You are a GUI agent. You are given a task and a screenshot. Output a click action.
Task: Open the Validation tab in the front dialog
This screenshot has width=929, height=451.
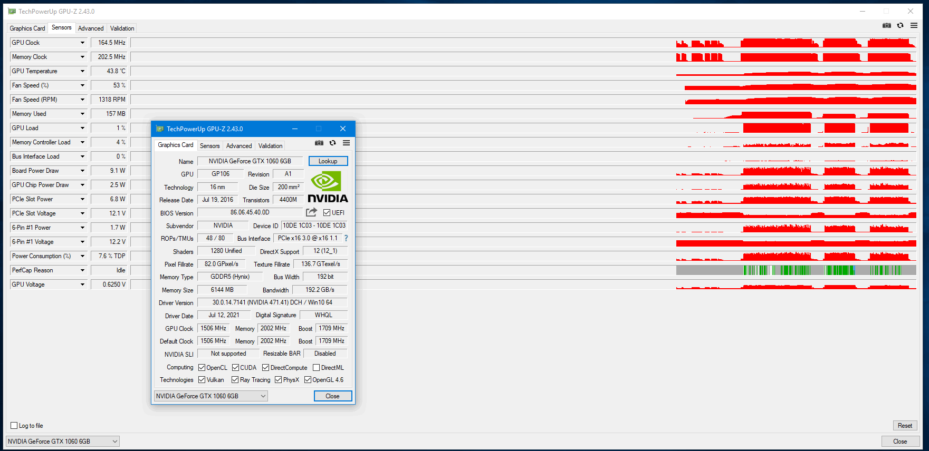click(270, 146)
